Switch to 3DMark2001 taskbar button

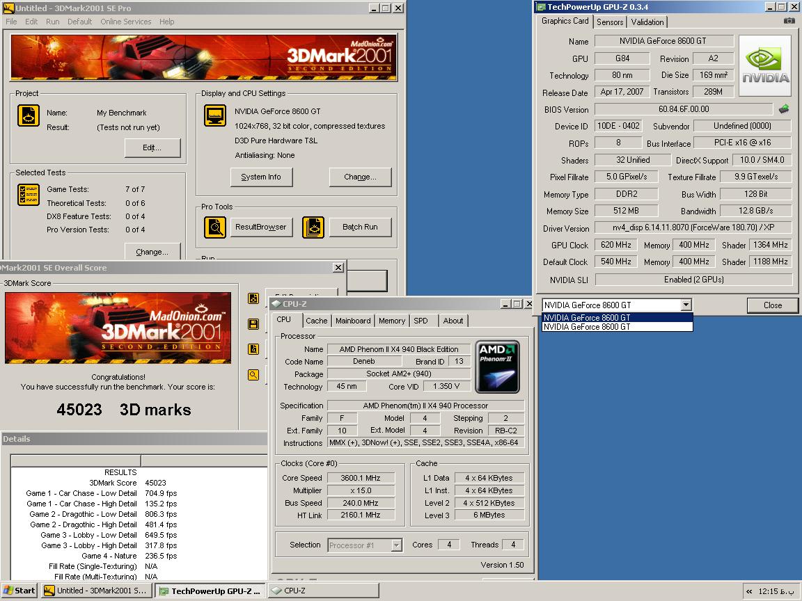(x=97, y=591)
